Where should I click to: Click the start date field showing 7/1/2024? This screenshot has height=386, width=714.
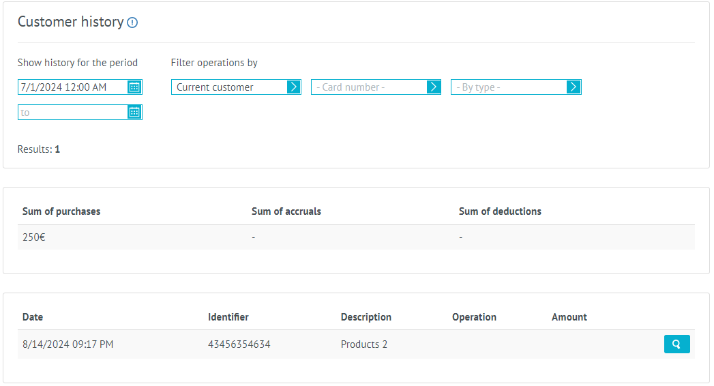tap(72, 87)
